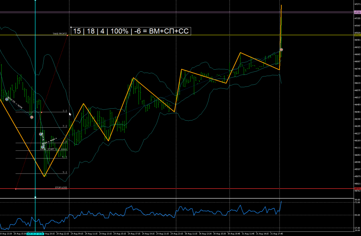Select the blue trade arrow at far left
This screenshot has height=236, width=361.
click(x=6, y=100)
